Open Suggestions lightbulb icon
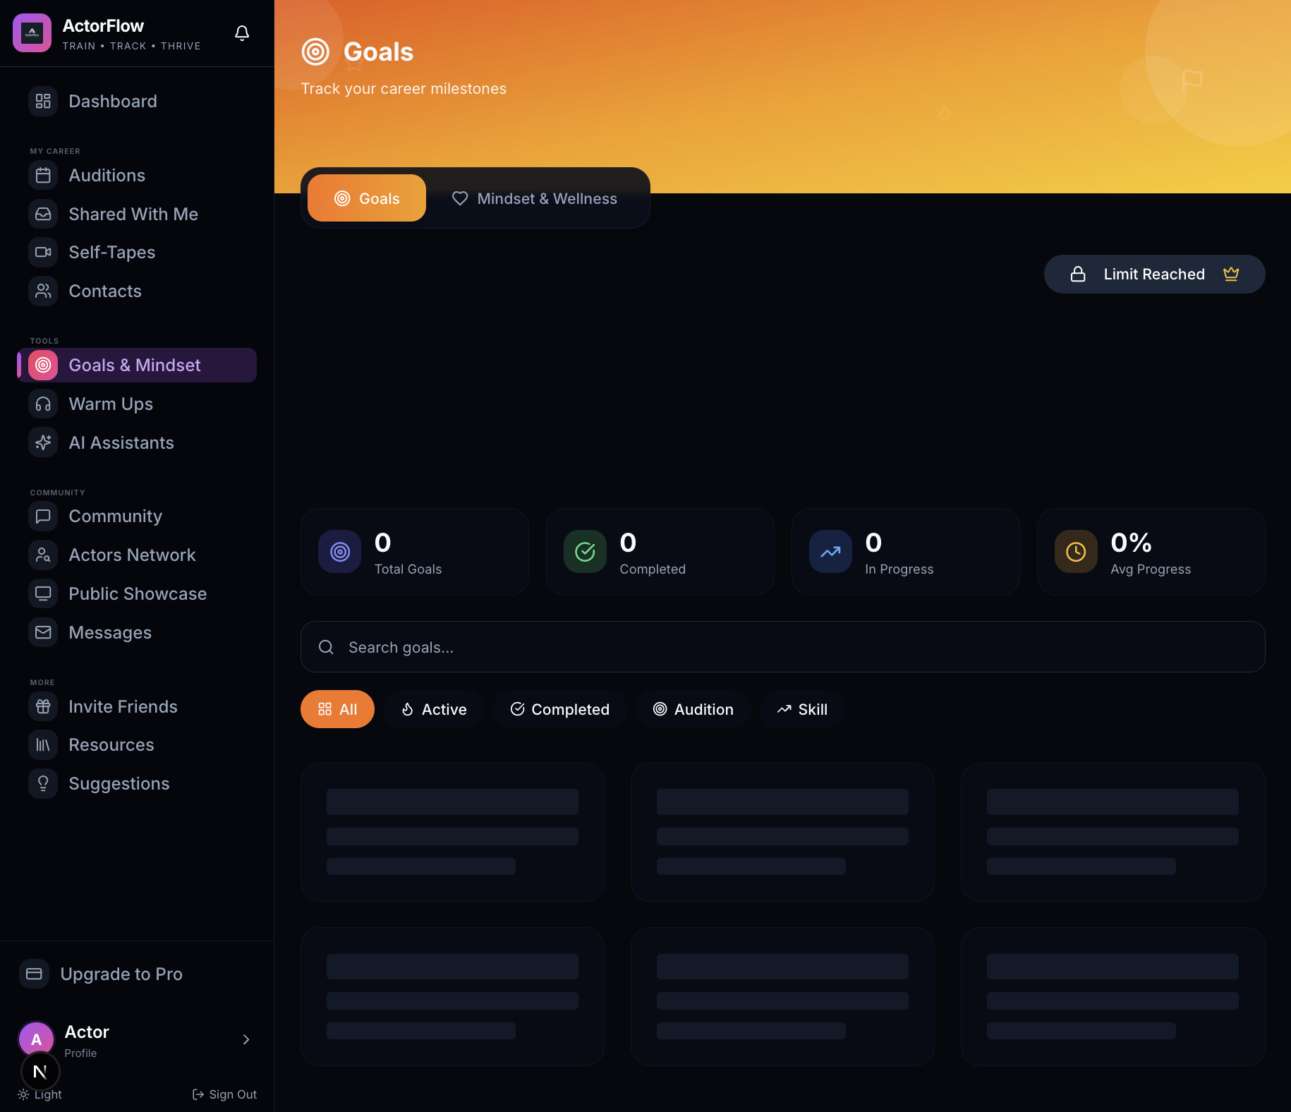 click(43, 783)
